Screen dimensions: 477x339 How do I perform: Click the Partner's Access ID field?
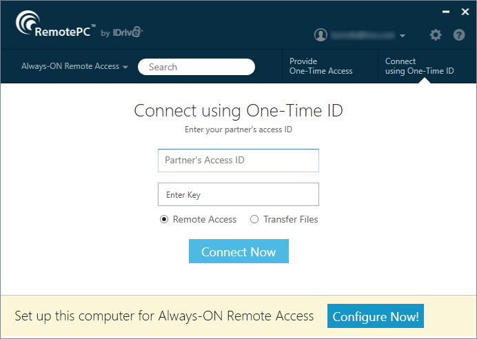pyautogui.click(x=238, y=160)
